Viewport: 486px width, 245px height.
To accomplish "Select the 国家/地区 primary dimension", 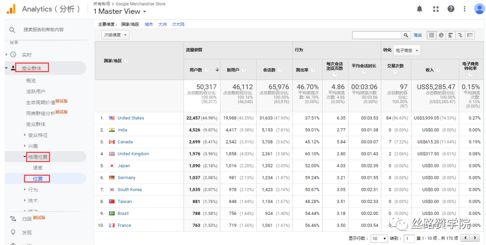I will point(130,24).
